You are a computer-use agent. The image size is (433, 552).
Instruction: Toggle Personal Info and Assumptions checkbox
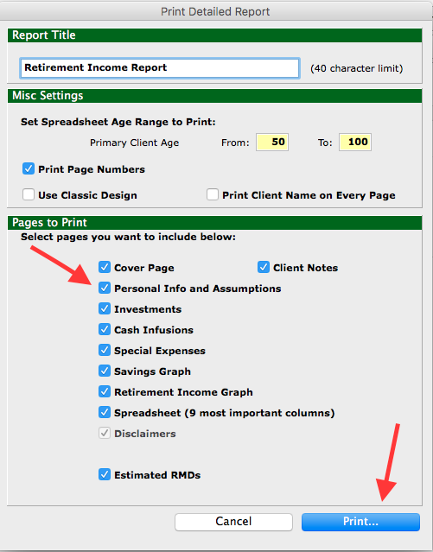[105, 288]
